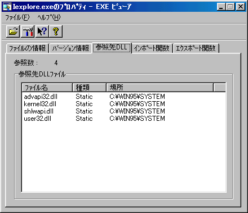Sort by 場所 column header
248x213 pixels.
[x=160, y=88]
